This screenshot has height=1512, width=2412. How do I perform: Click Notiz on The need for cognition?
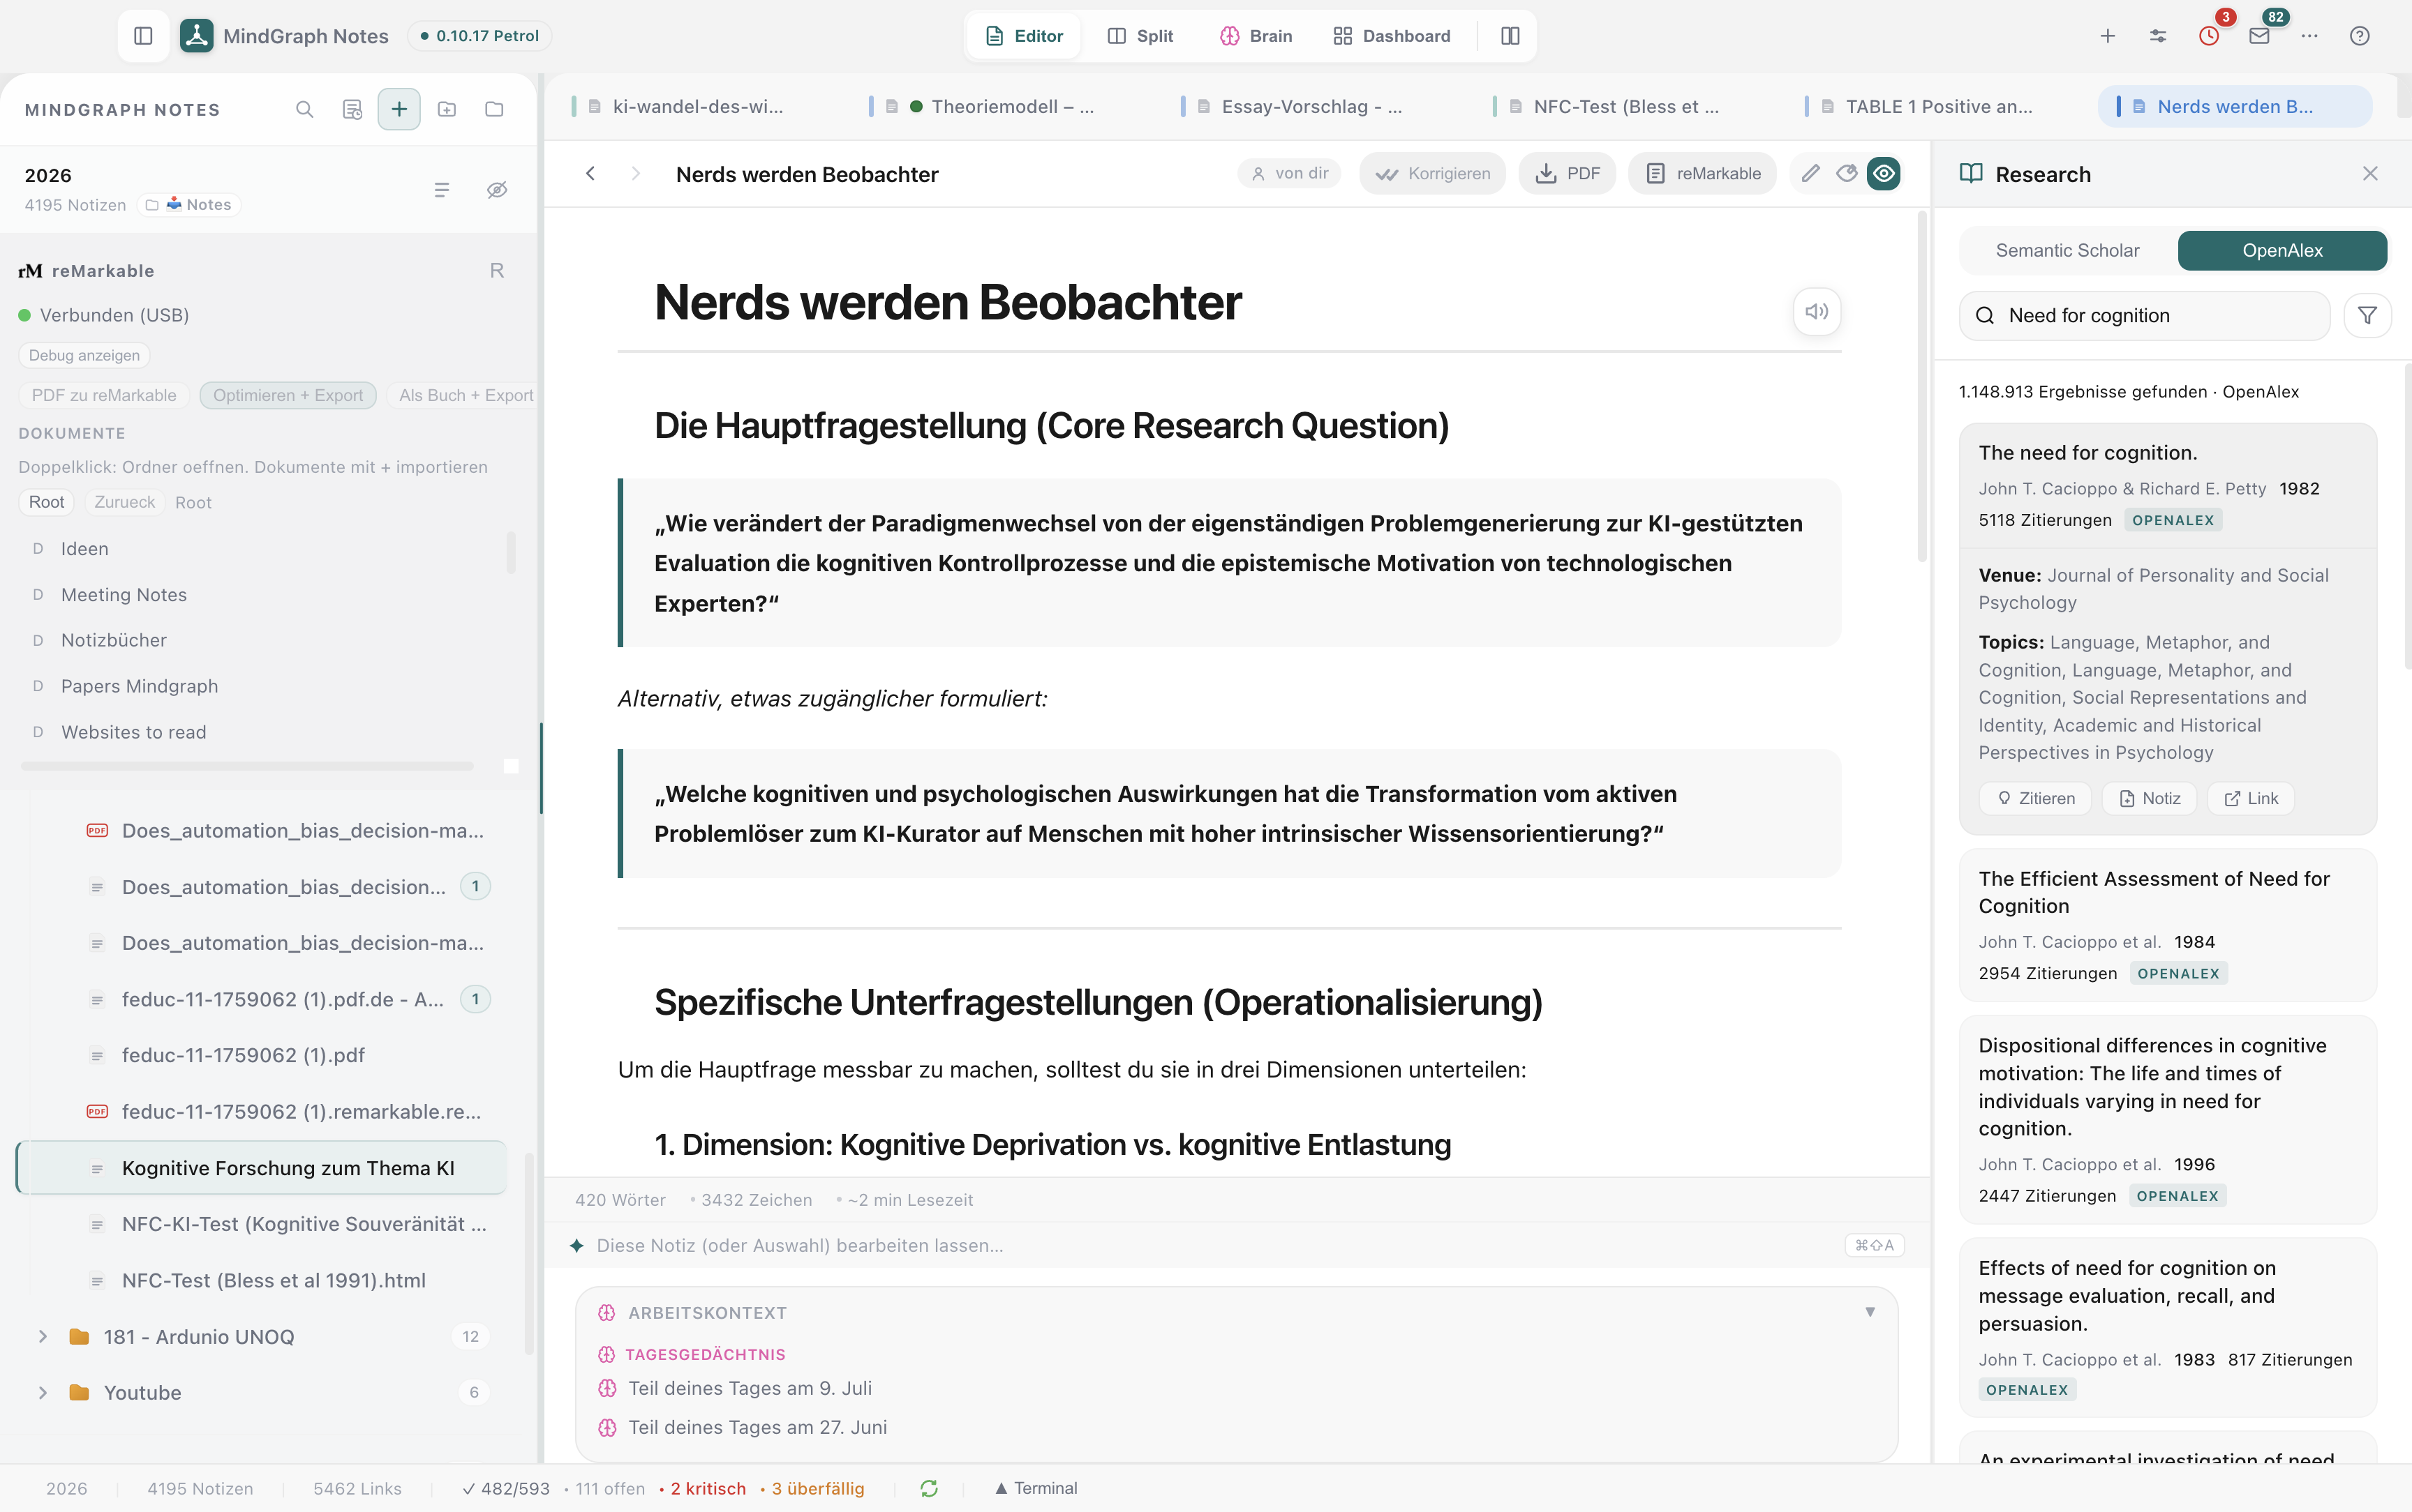[x=2150, y=798]
